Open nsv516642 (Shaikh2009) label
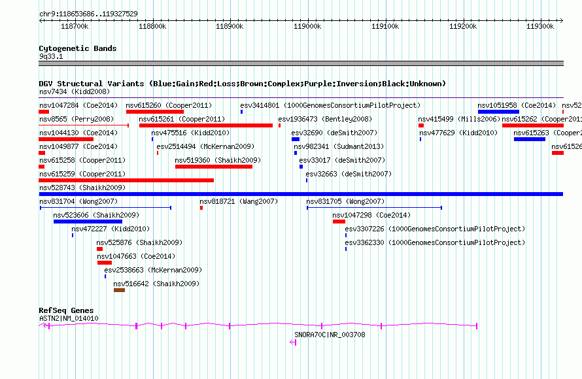Screen dimensions: 582x379 [x=156, y=284]
